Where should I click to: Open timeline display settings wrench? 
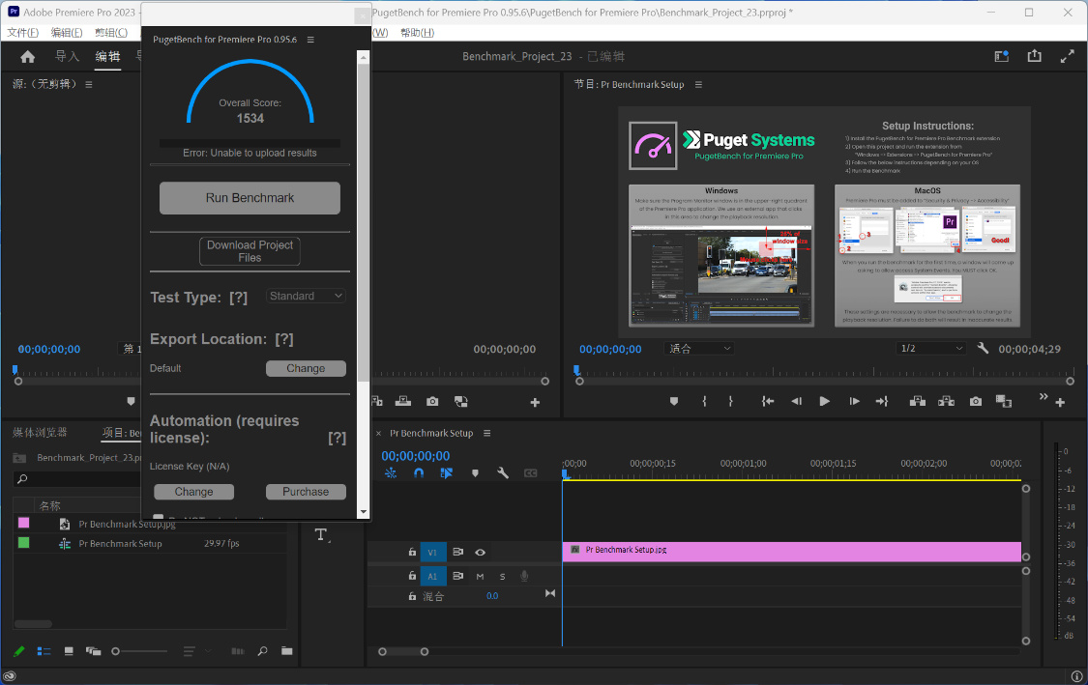[503, 473]
